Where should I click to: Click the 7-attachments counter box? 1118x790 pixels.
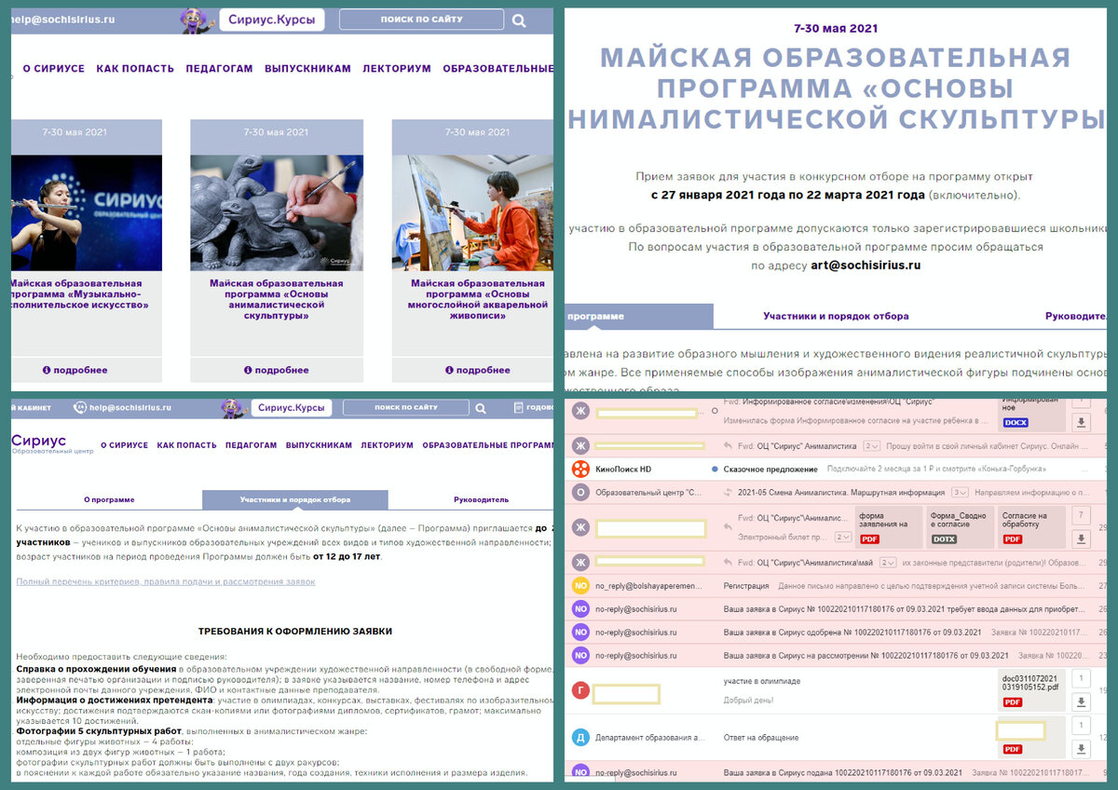pyautogui.click(x=1082, y=515)
